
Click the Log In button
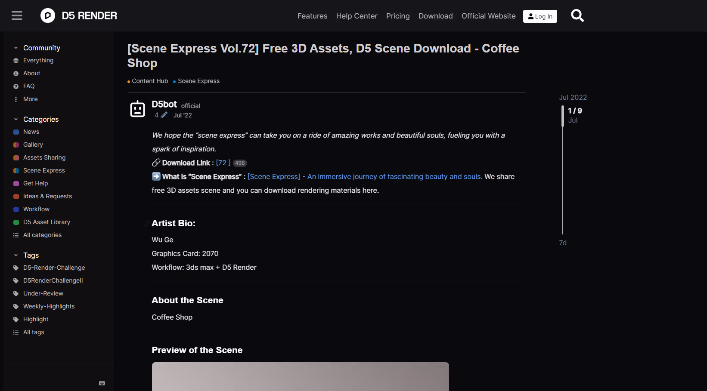pyautogui.click(x=540, y=16)
